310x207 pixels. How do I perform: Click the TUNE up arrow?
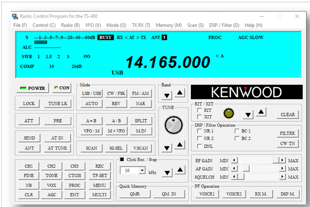(x=180, y=145)
